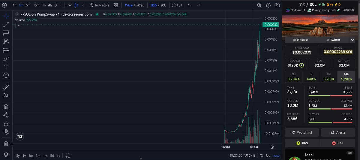
Task: Select the XABCD pattern tool
Action: pyautogui.click(x=6, y=41)
